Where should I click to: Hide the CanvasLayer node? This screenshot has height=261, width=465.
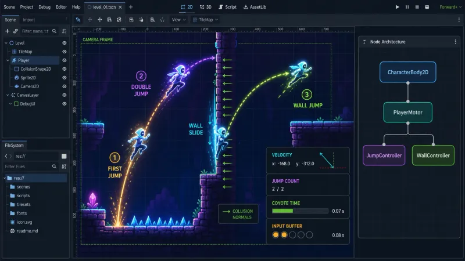(64, 95)
